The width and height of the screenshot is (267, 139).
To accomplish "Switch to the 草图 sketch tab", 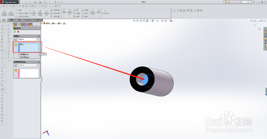I will (x=11, y=20).
